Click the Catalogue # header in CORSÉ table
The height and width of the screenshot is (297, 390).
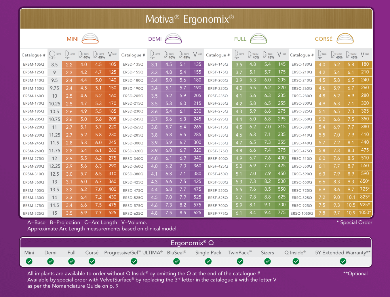[x=302, y=55]
